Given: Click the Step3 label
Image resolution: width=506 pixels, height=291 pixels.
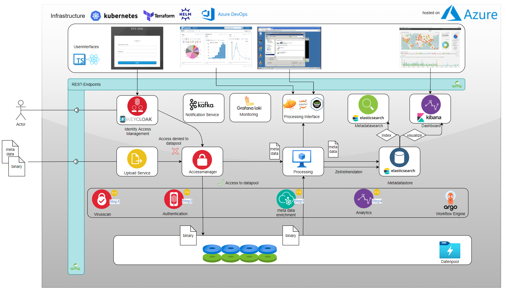Looking at the screenshot, I should [299, 201].
